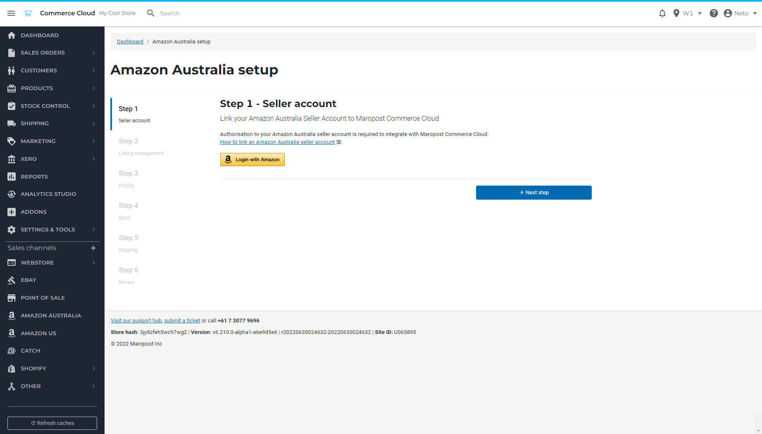The height and width of the screenshot is (434, 762).
Task: Click the Refresh caches button
Action: 52,423
